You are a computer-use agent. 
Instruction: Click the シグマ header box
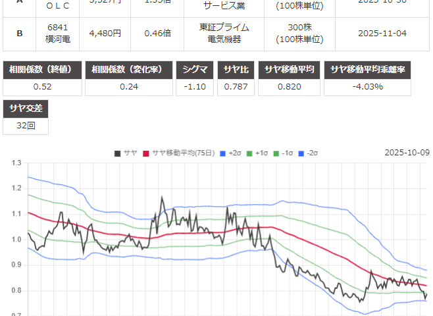pyautogui.click(x=195, y=70)
